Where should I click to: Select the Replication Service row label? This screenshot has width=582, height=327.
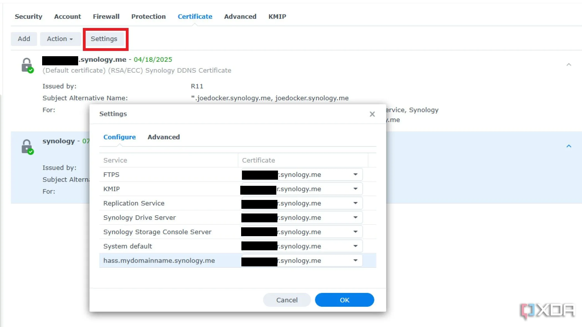tap(134, 204)
